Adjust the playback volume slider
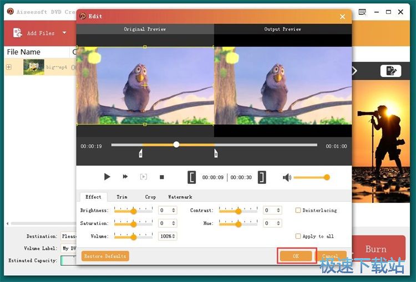Image resolution: width=416 pixels, height=282 pixels. (x=312, y=177)
